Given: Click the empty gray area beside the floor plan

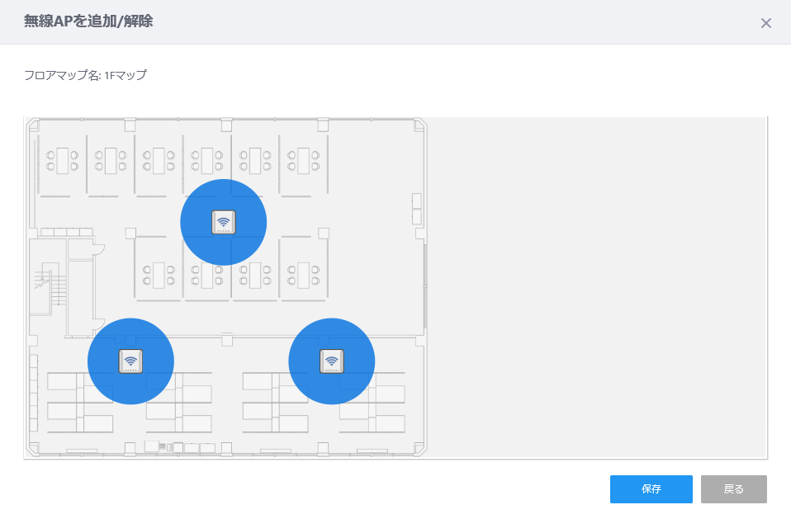Looking at the screenshot, I should tap(597, 287).
